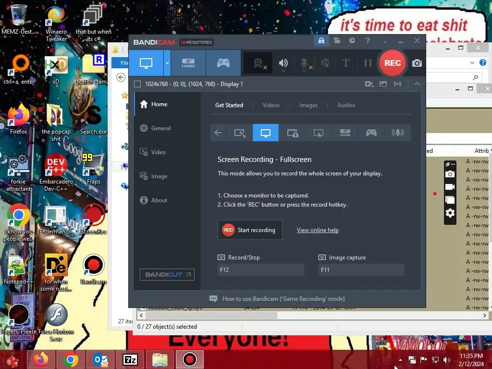Select HDMI mode icon in mode selector row
492x369 pixels.
[x=345, y=133]
